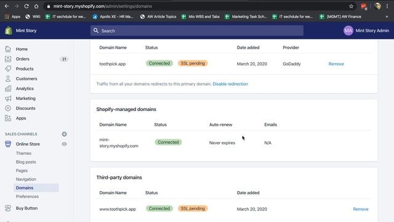This screenshot has width=394, height=222.
Task: Click the Buy Button icon
Action: point(8,208)
